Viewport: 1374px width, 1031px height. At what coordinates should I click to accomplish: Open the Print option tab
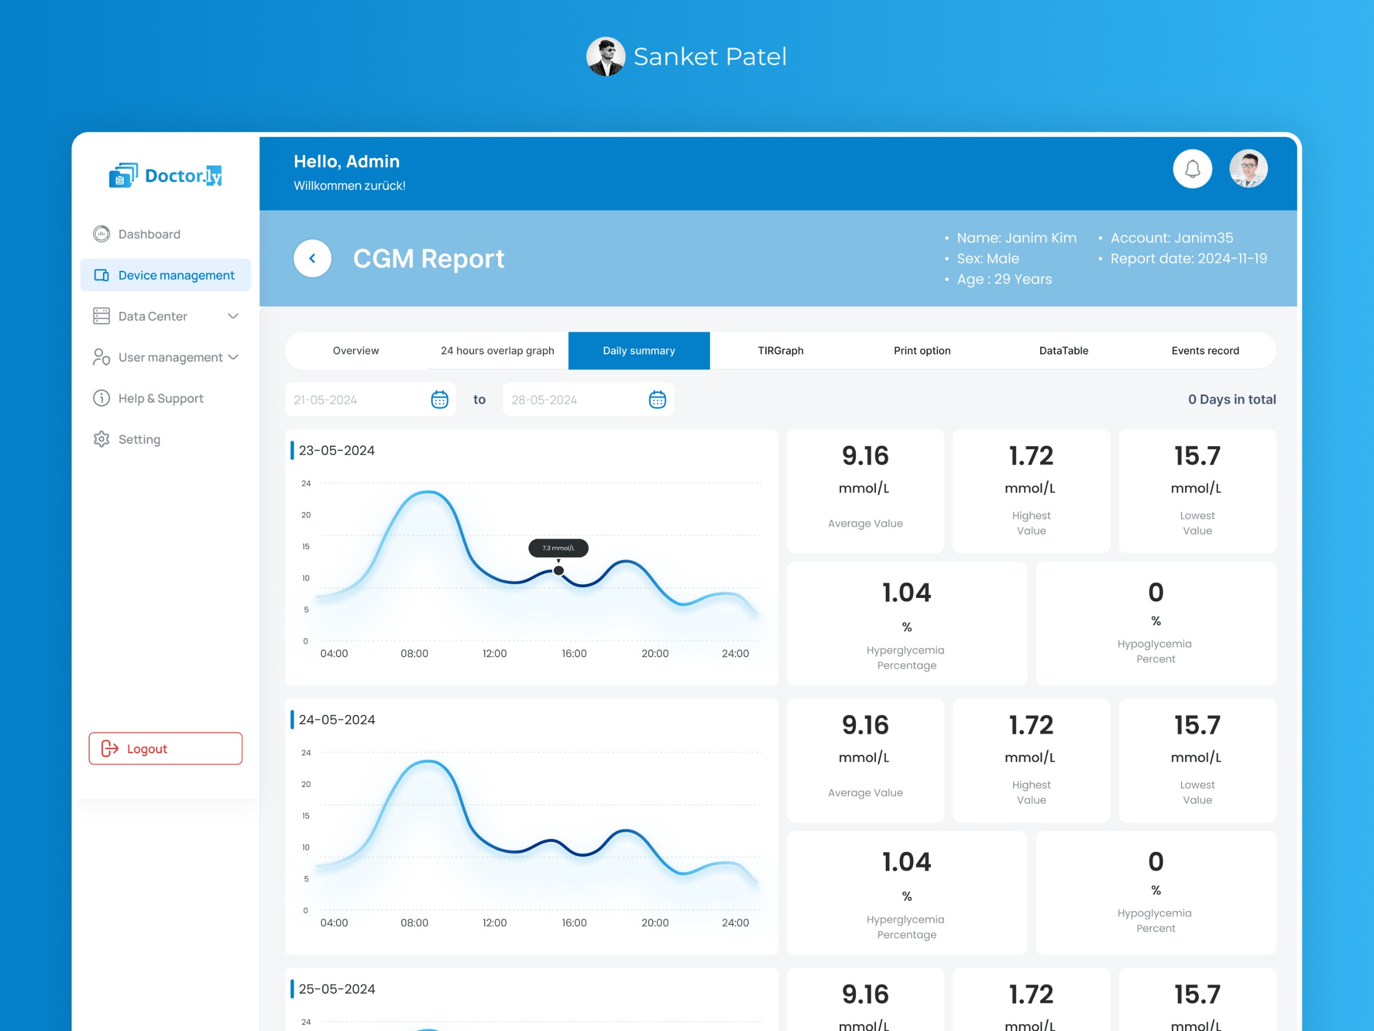coord(922,351)
